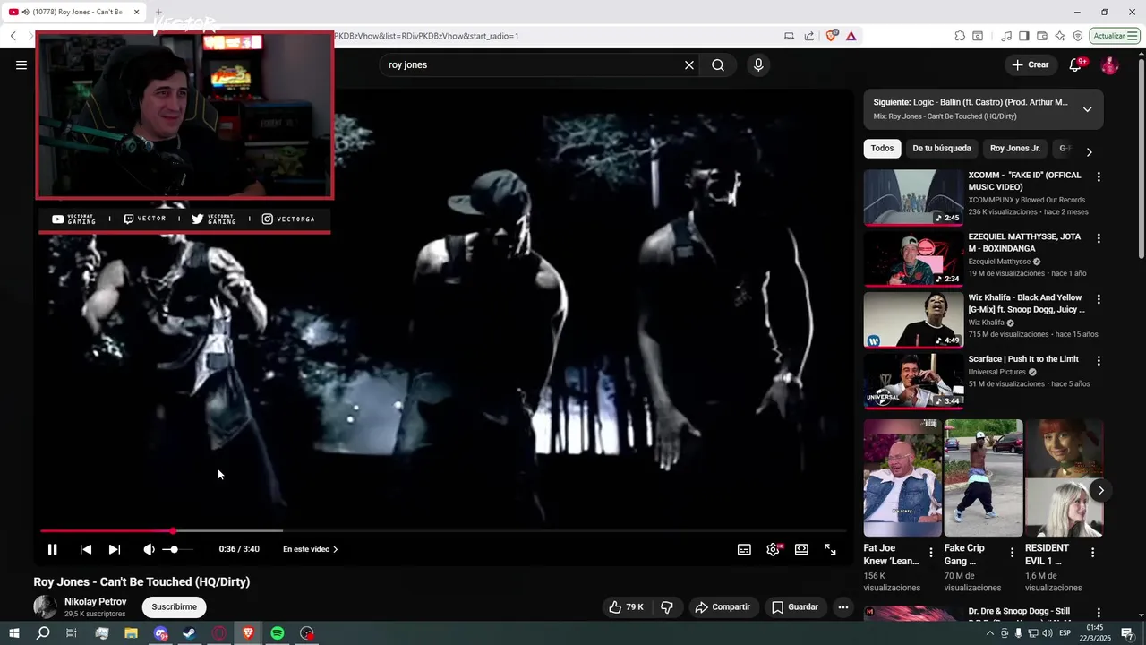Dislike the video
Screen dimensions: 1146x645
(667, 606)
